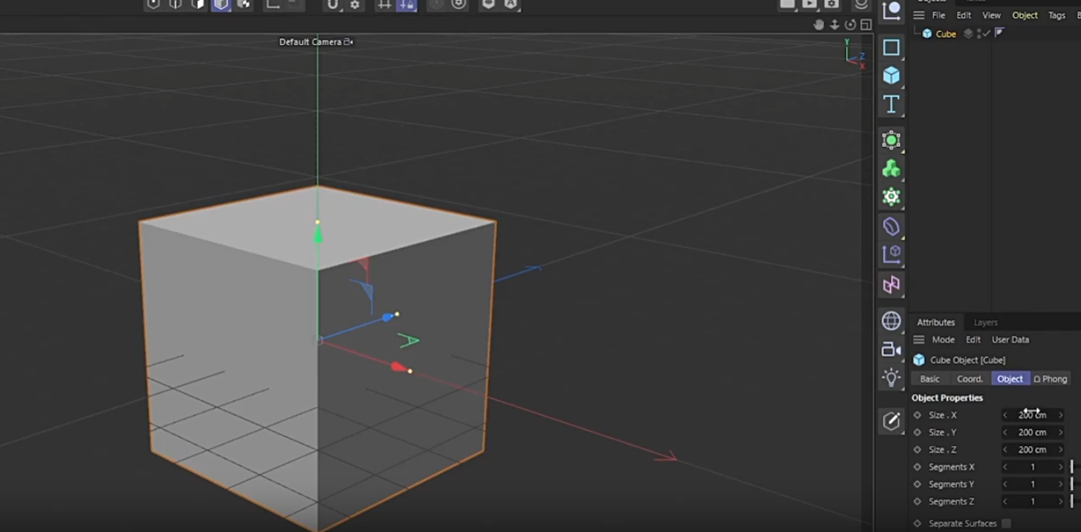Decrease Segments Y with left arrow
The image size is (1081, 532).
click(1005, 485)
